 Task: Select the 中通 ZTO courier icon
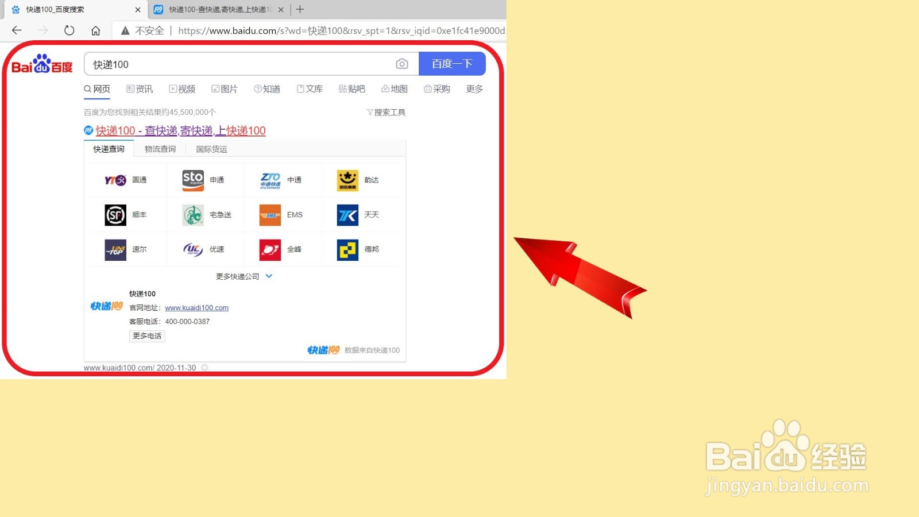271,180
